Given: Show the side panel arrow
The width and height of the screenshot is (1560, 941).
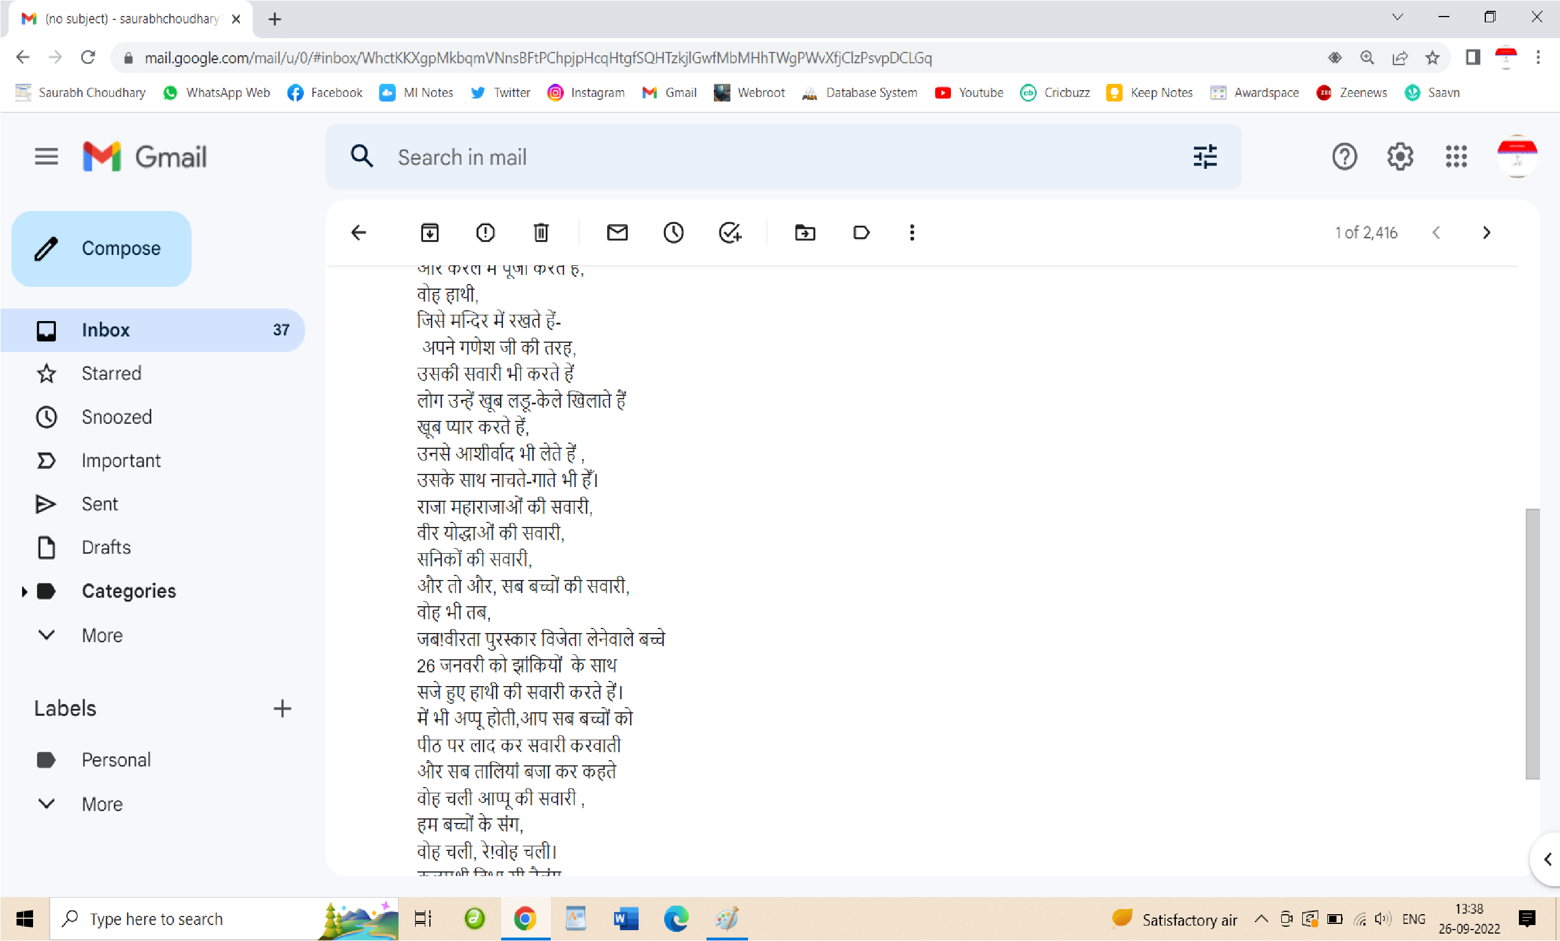Looking at the screenshot, I should point(1547,859).
